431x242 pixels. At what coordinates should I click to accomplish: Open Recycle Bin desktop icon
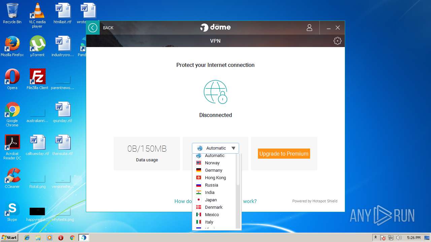(x=12, y=13)
